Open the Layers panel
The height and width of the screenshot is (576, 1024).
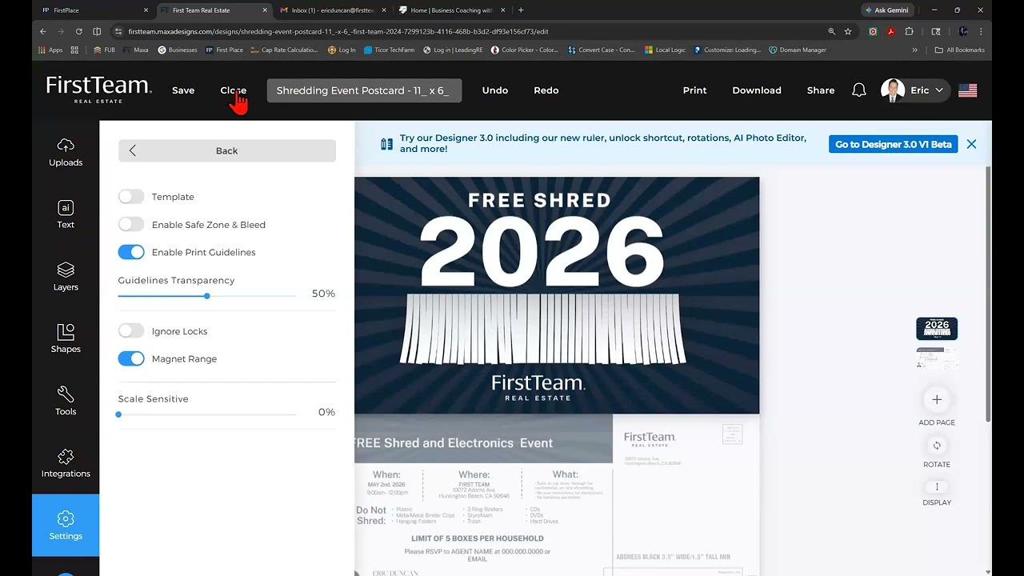(x=66, y=277)
